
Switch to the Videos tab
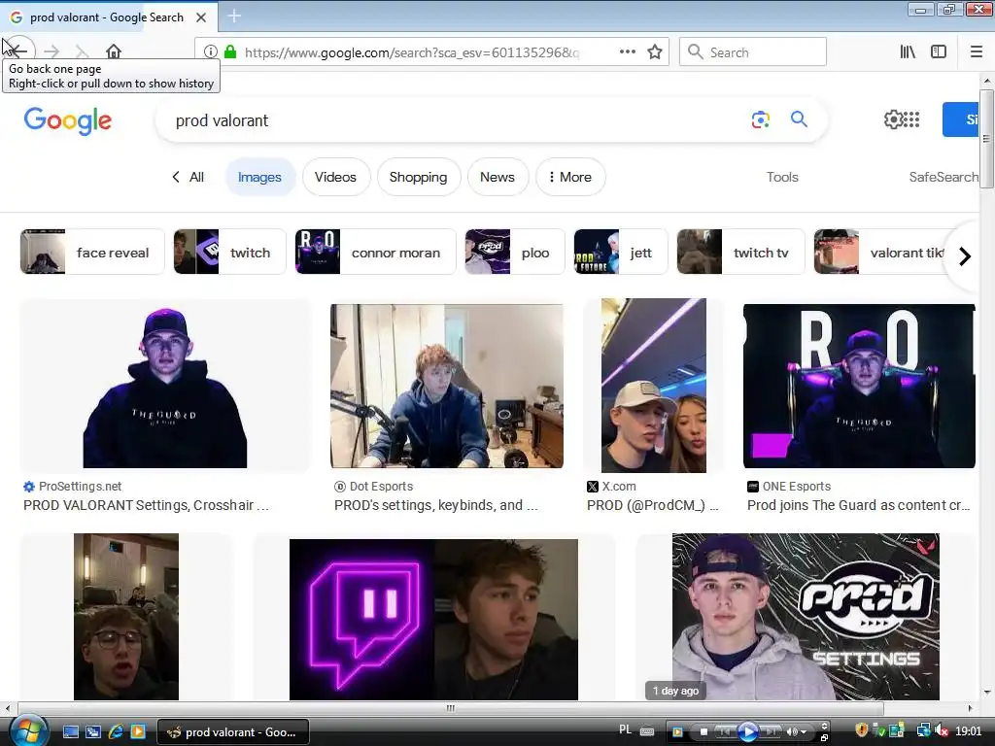(335, 177)
